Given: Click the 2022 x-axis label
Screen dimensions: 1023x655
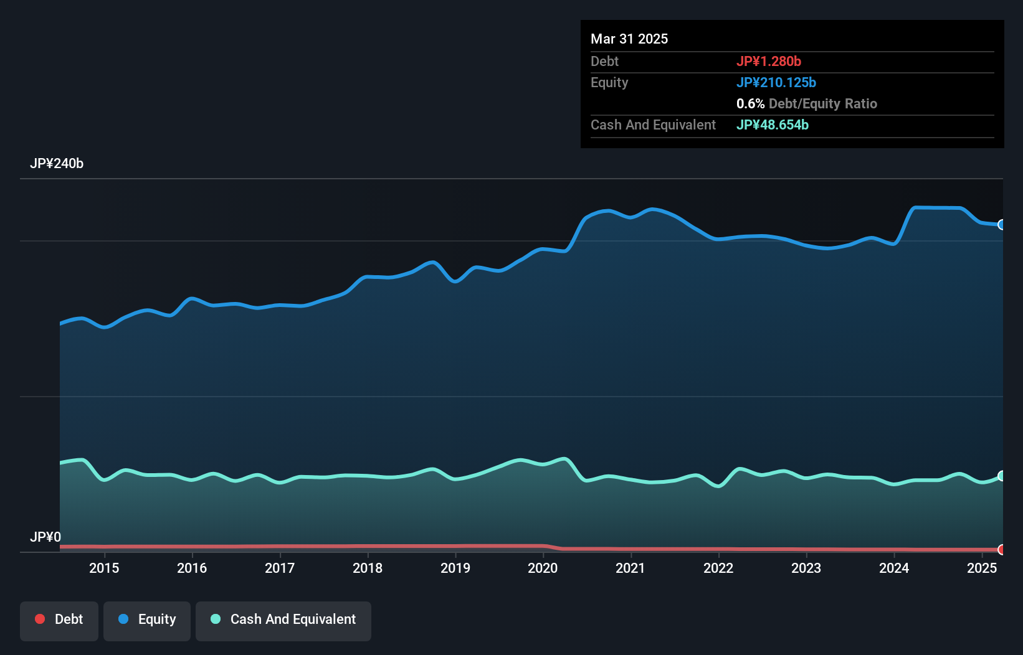Looking at the screenshot, I should click(718, 568).
